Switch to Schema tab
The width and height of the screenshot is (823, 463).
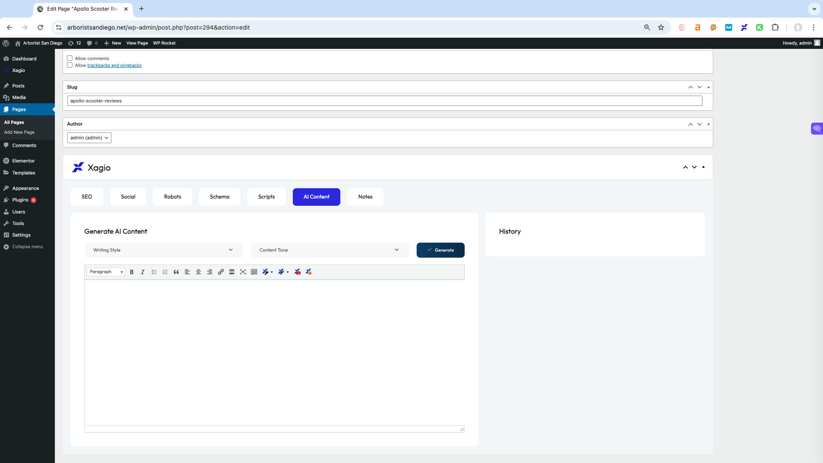tap(219, 197)
